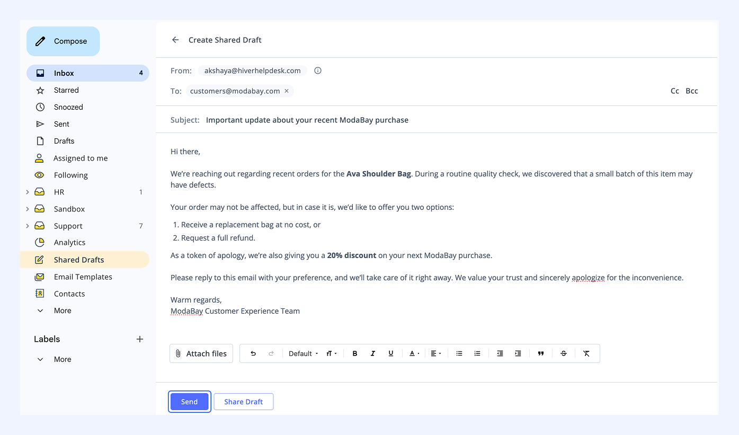Click the Subject field text
Viewport: 739px width, 435px height.
click(307, 120)
